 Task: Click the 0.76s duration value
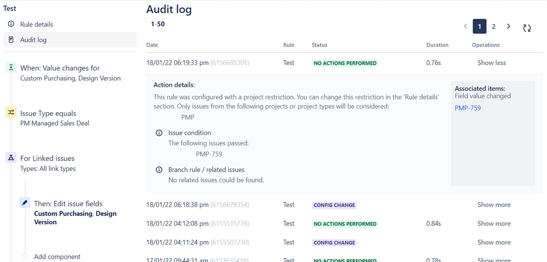pyautogui.click(x=434, y=63)
